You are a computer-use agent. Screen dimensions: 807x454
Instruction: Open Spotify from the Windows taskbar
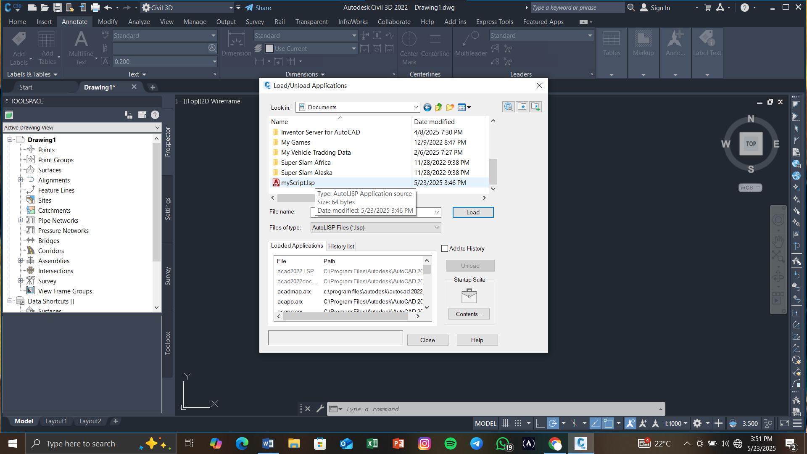[450, 443]
